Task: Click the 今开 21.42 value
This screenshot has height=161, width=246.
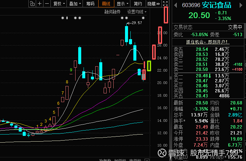Action: click(x=202, y=133)
